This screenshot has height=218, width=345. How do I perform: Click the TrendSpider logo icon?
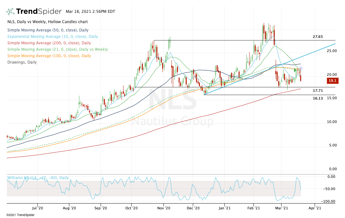pos(10,11)
